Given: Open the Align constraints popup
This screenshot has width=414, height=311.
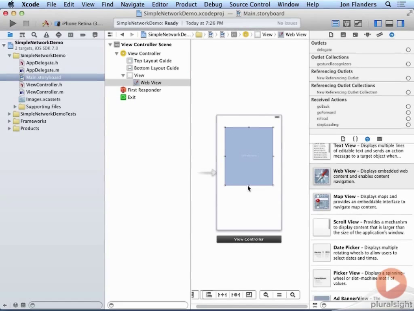Looking at the screenshot, I should click(209, 295).
